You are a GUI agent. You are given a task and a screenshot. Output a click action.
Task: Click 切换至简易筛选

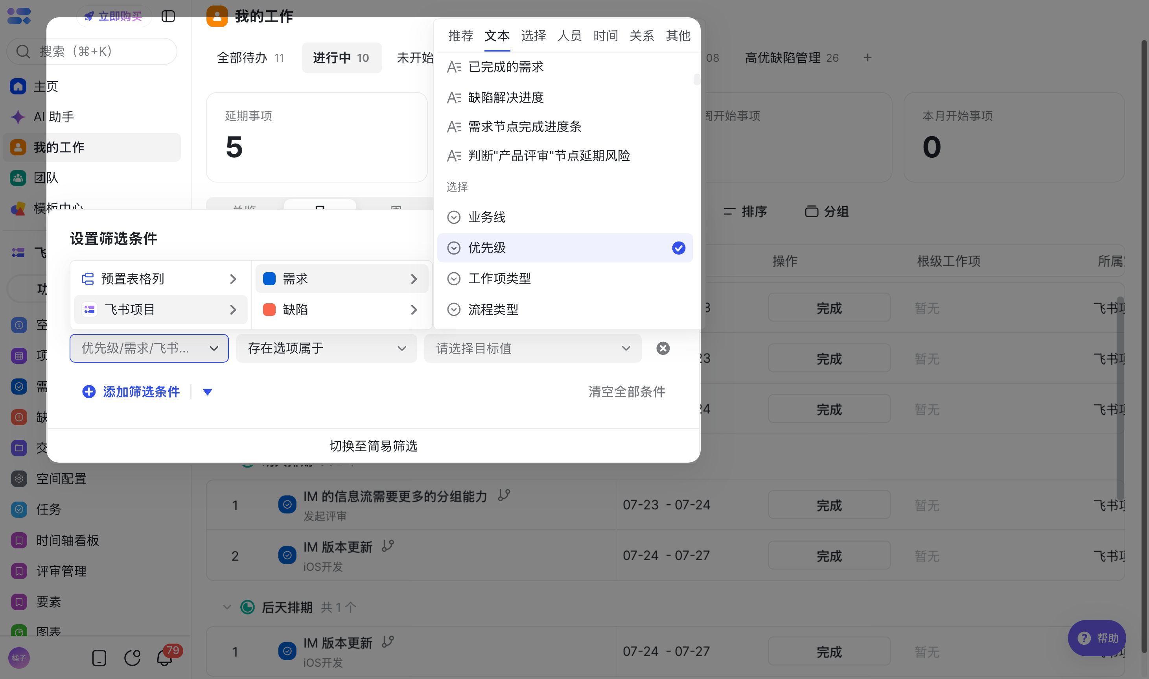click(x=373, y=446)
